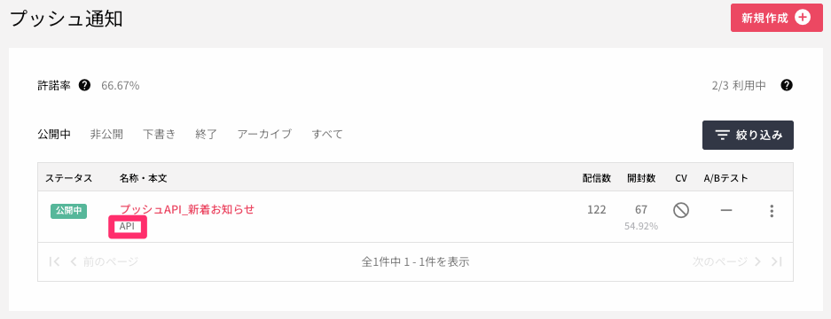Click the help icon next to 許諾率
Screen dimensions: 831x319
point(84,85)
